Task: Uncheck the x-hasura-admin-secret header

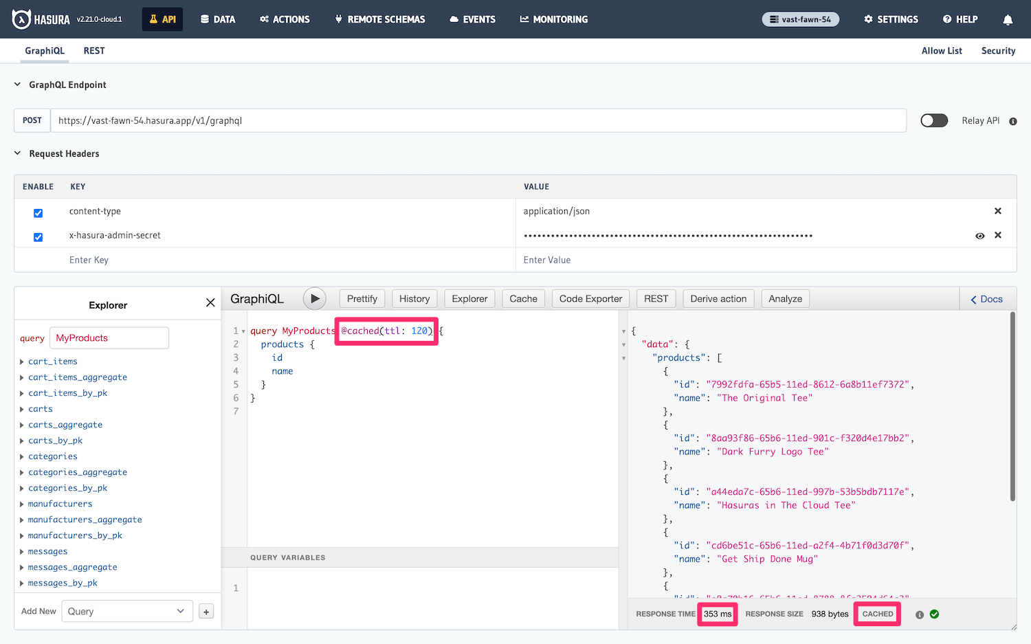Action: (x=38, y=237)
